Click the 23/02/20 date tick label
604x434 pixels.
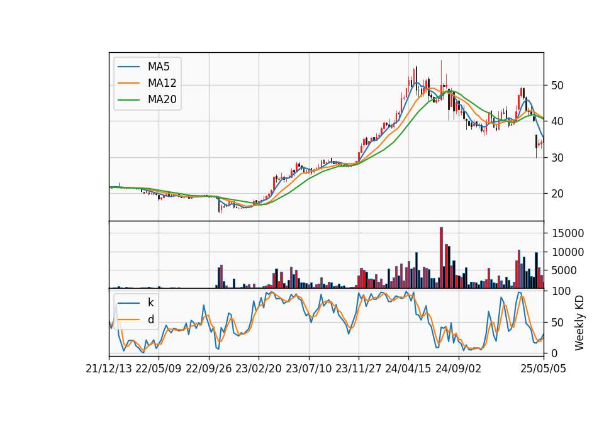point(259,369)
